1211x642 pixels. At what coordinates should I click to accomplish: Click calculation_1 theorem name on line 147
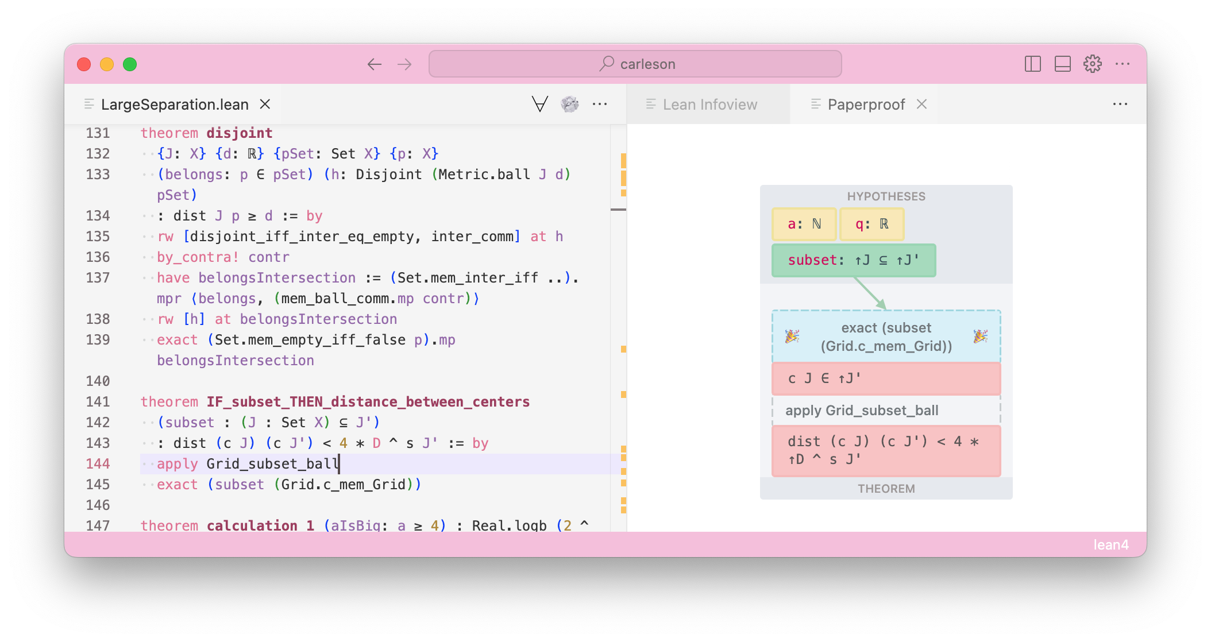click(x=260, y=525)
